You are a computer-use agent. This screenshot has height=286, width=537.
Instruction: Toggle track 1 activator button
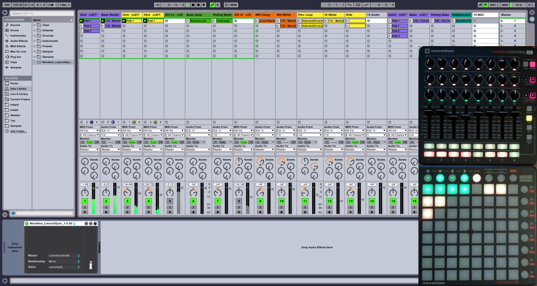tap(84, 201)
